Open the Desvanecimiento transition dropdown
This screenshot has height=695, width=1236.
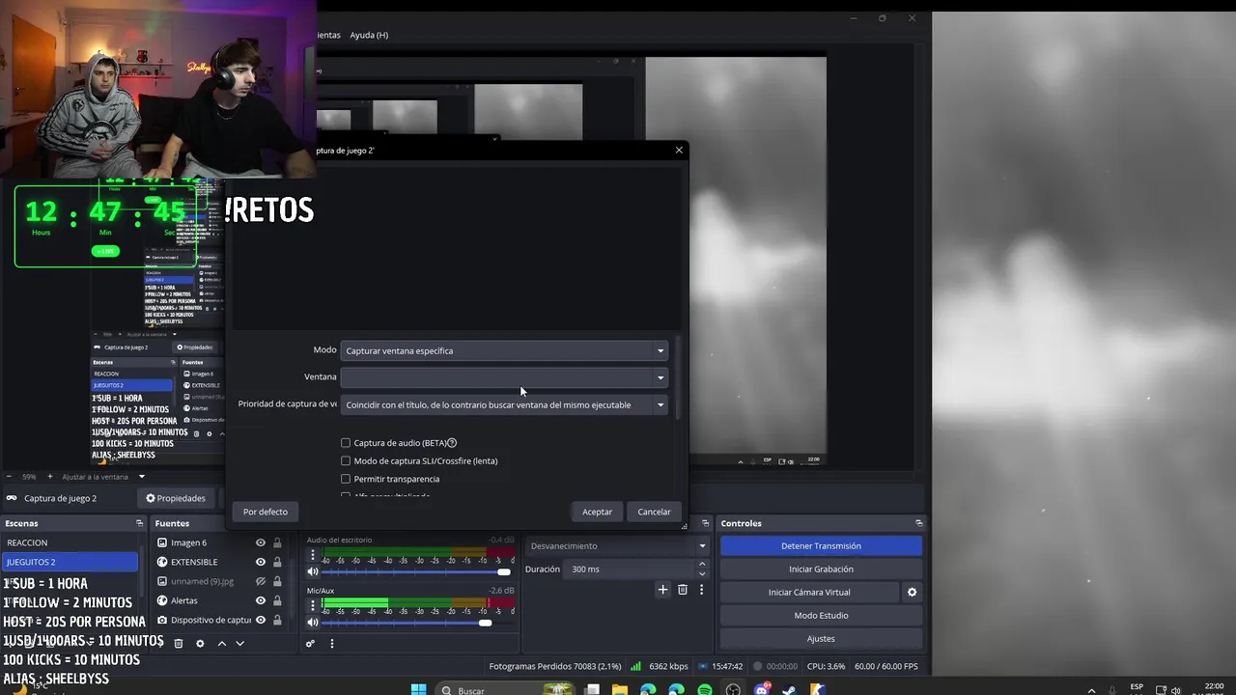click(x=617, y=546)
